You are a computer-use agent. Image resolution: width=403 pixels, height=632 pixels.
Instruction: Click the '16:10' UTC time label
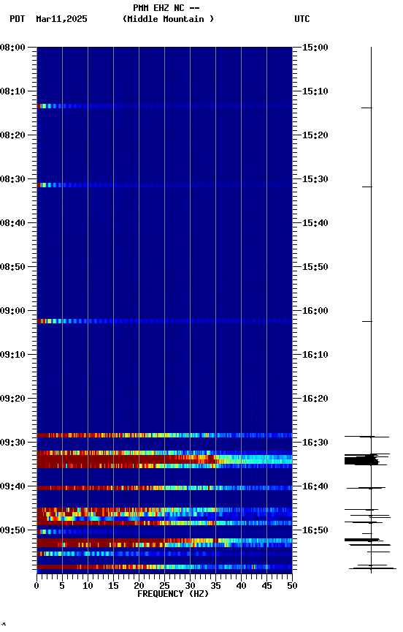(x=315, y=355)
